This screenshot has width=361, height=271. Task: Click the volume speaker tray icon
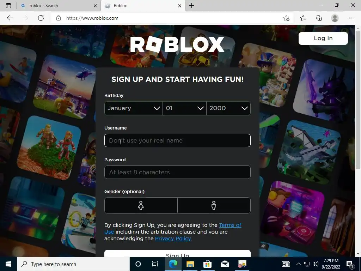(x=316, y=264)
